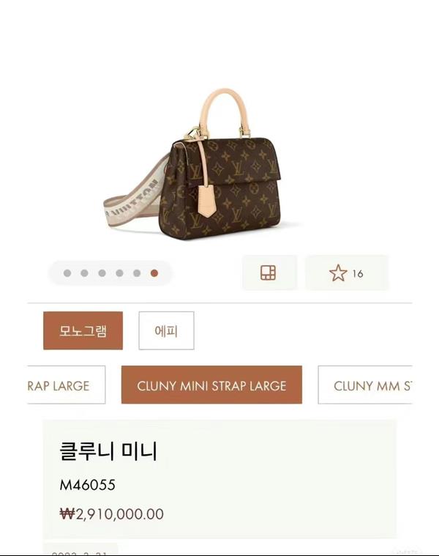Switch to the fifth carousel image dot
This screenshot has height=556, width=439.
137,273
